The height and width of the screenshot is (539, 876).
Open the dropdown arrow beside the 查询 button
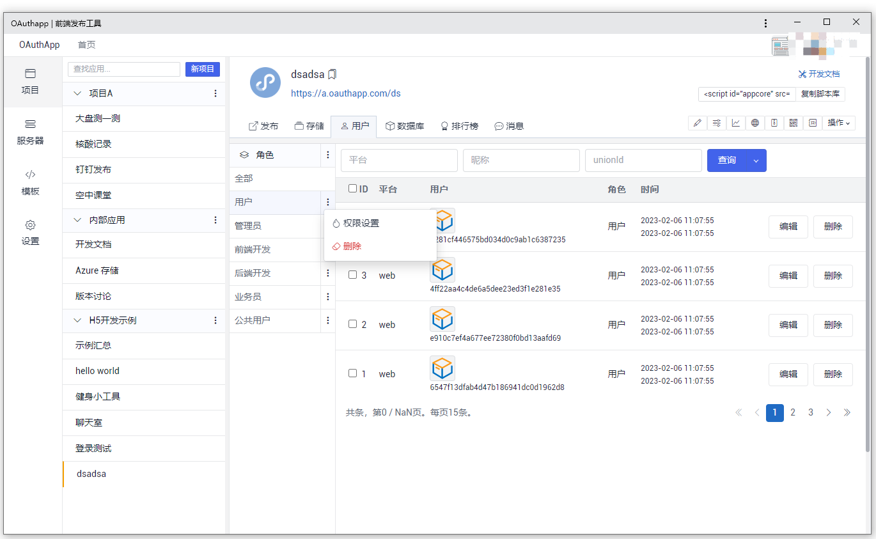pos(756,160)
